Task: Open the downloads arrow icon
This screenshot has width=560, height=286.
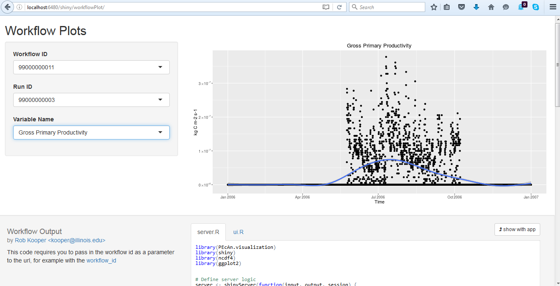Action: click(x=476, y=7)
